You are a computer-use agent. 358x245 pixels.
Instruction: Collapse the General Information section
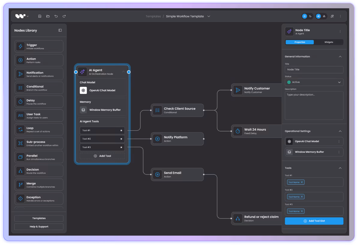click(x=340, y=56)
